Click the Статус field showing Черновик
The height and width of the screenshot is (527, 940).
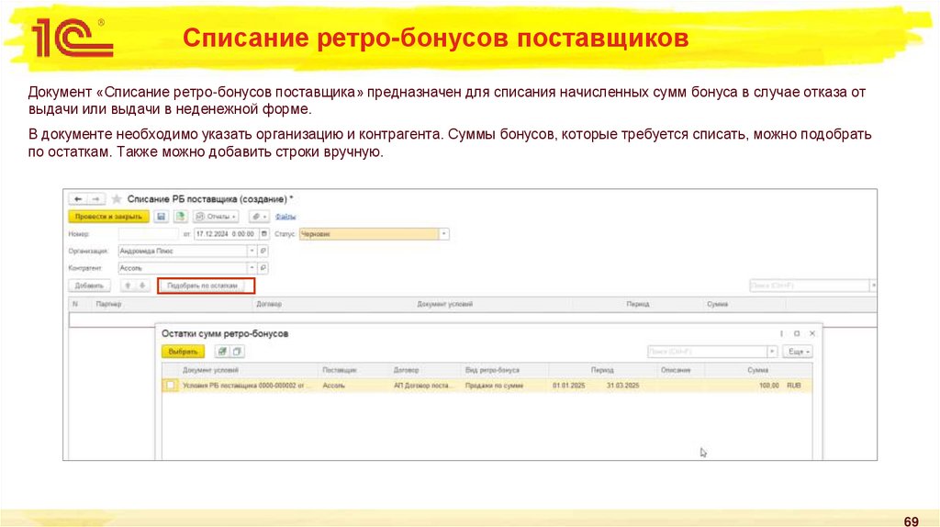(x=369, y=234)
